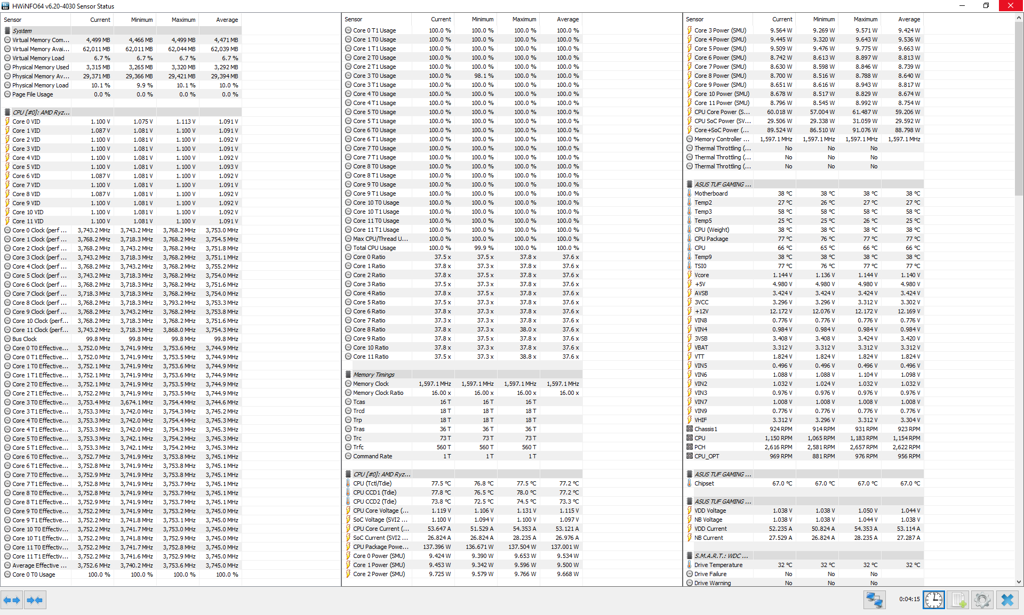Collapse the S.M.A.R.T.: WDC section header

point(720,556)
